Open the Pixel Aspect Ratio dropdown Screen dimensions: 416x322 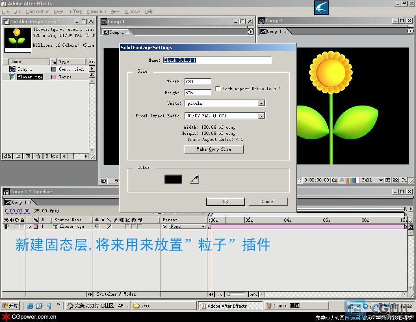(225, 116)
